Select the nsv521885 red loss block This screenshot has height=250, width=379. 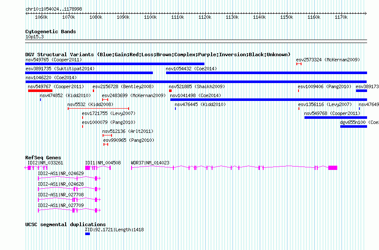click(170, 91)
